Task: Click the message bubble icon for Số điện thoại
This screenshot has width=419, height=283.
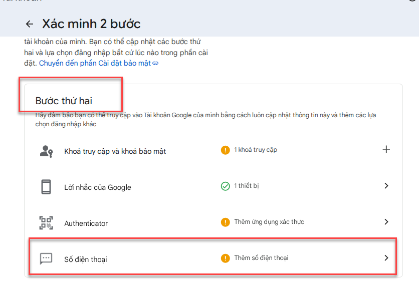Action: (x=46, y=259)
